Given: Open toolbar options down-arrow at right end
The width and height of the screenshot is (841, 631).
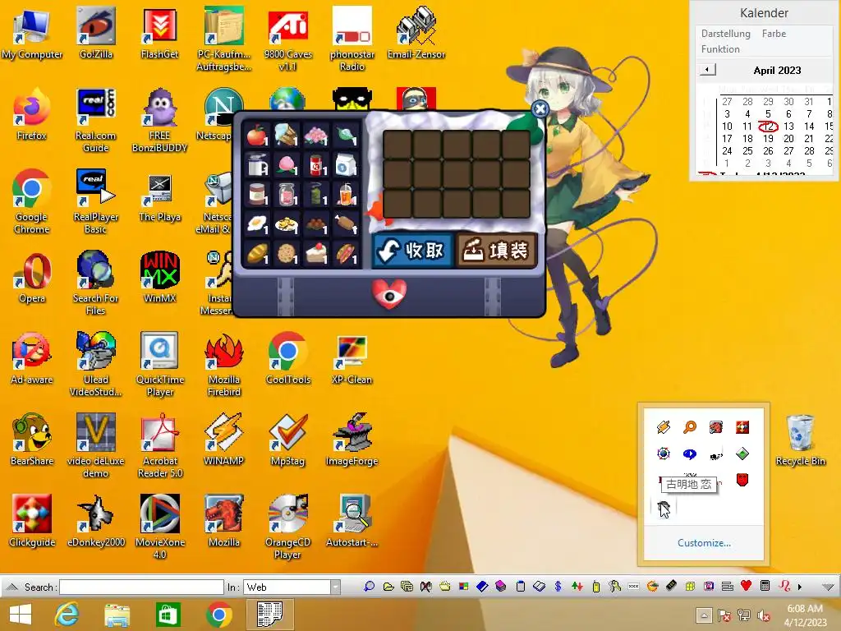Looking at the screenshot, I should (x=828, y=587).
